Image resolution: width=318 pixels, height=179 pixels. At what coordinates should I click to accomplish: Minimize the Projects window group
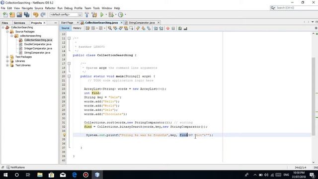point(56,23)
